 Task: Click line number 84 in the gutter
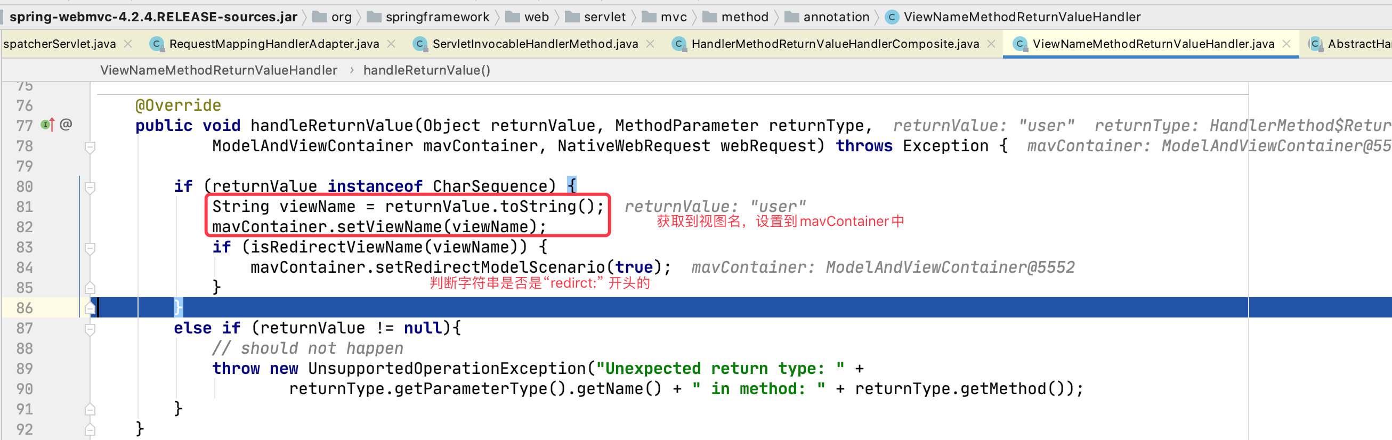[x=25, y=267]
